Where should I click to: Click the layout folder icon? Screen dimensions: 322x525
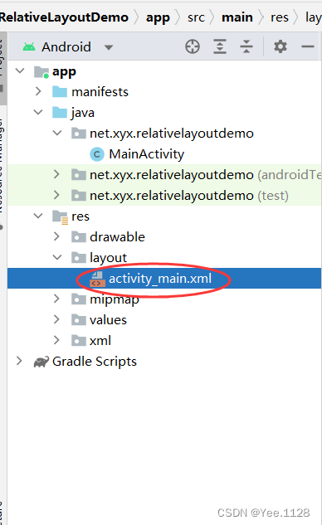coord(78,258)
